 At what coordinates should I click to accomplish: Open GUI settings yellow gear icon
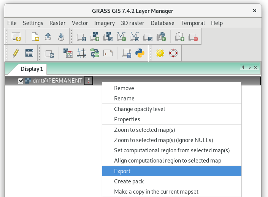point(160,53)
